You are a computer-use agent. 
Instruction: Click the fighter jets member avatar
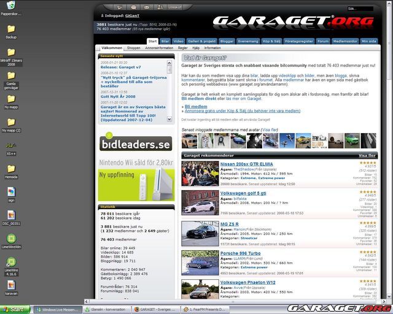[x=287, y=140]
